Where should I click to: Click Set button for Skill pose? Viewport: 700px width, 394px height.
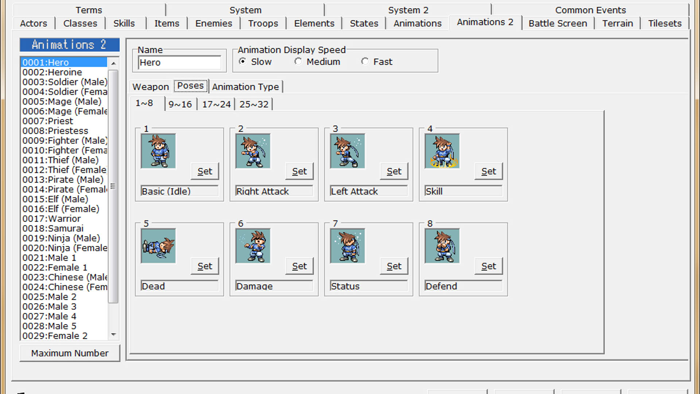pyautogui.click(x=489, y=171)
